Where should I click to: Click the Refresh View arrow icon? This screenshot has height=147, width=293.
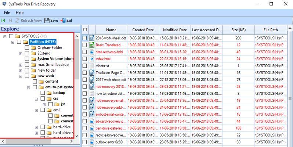[x=17, y=20]
